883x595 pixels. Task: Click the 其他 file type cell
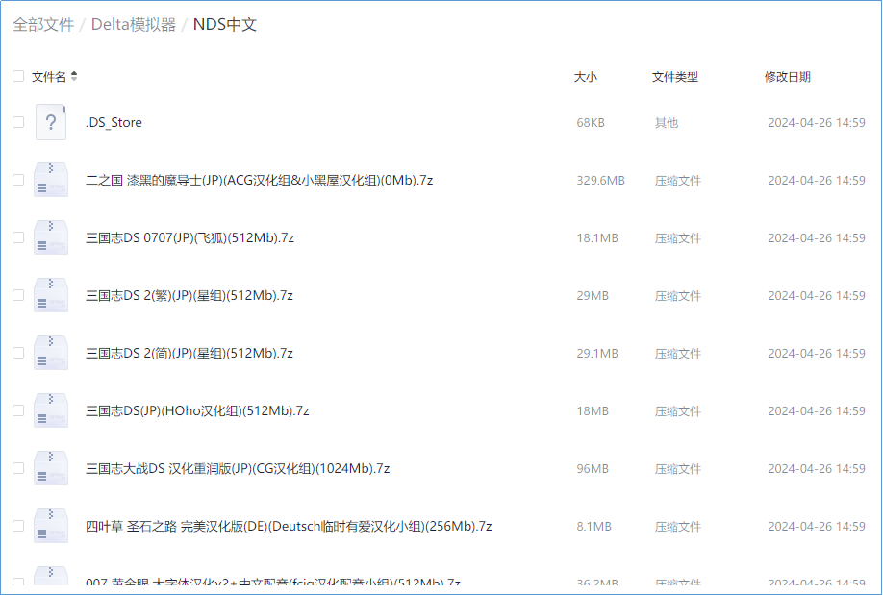coord(667,123)
